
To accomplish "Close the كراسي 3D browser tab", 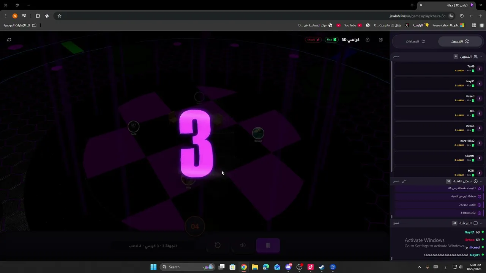I will tap(421, 5).
